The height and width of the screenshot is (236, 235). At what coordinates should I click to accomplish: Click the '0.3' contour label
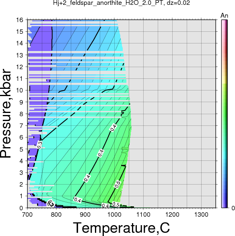click(x=39, y=145)
